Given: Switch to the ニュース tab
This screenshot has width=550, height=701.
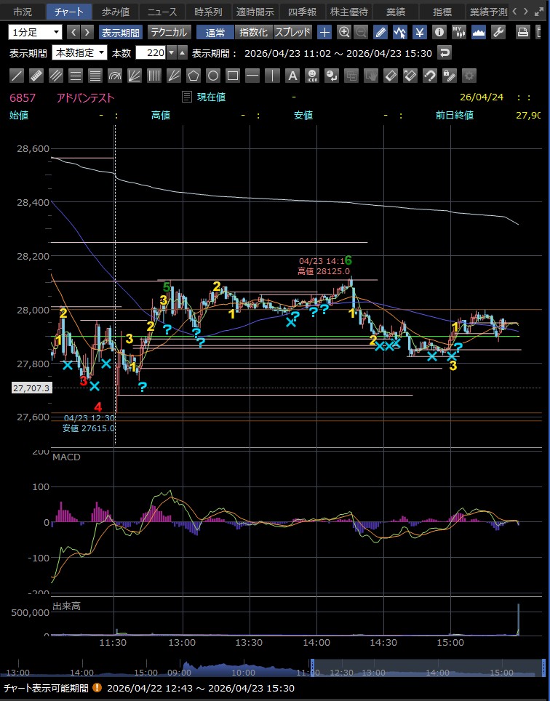Looking at the screenshot, I should 162,12.
